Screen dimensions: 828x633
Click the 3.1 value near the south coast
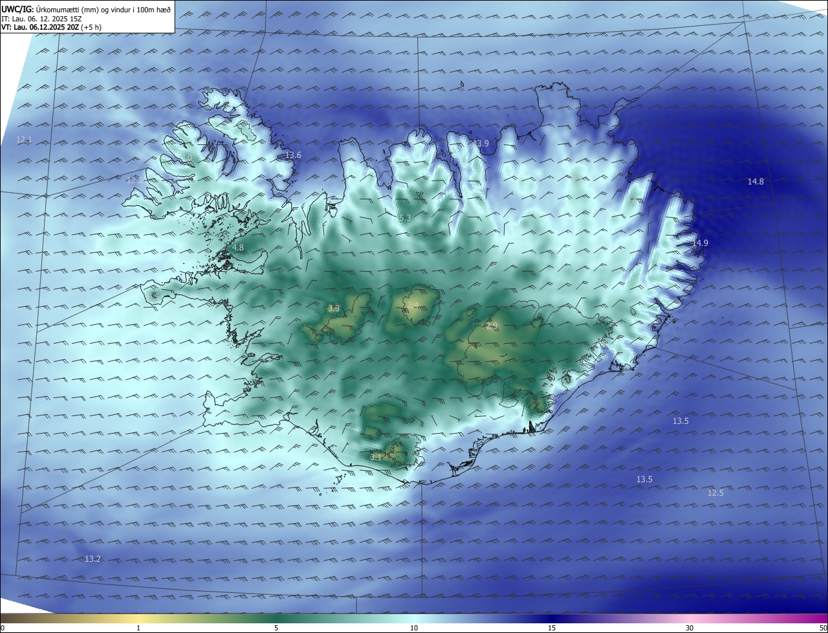click(376, 457)
